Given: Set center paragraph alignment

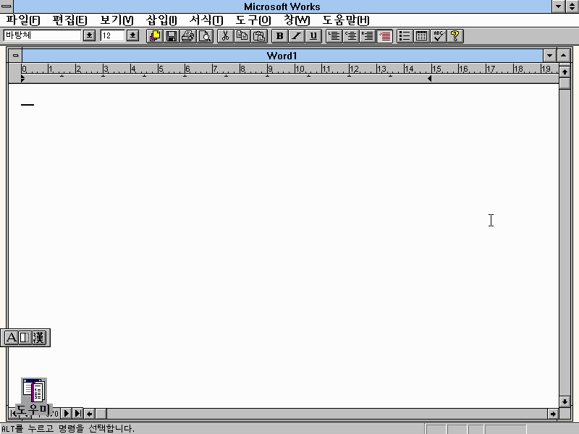Looking at the screenshot, I should [x=351, y=35].
